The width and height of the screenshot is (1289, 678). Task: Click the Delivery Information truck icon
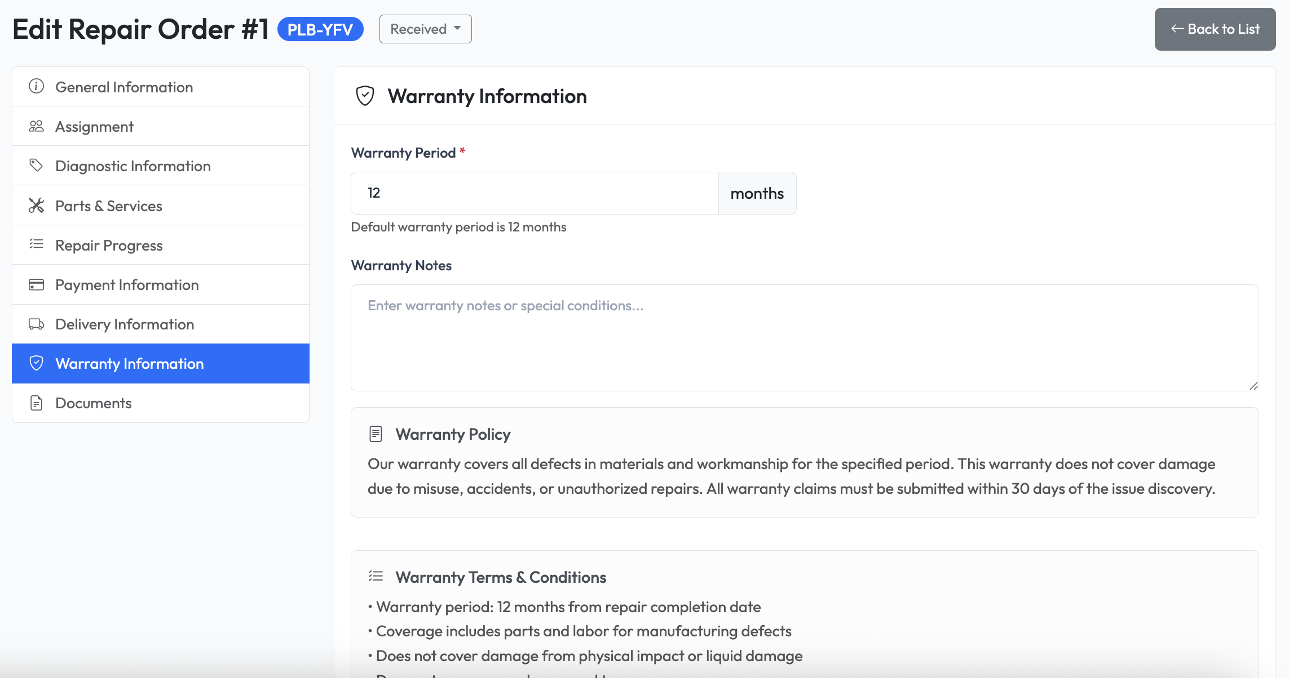coord(36,324)
